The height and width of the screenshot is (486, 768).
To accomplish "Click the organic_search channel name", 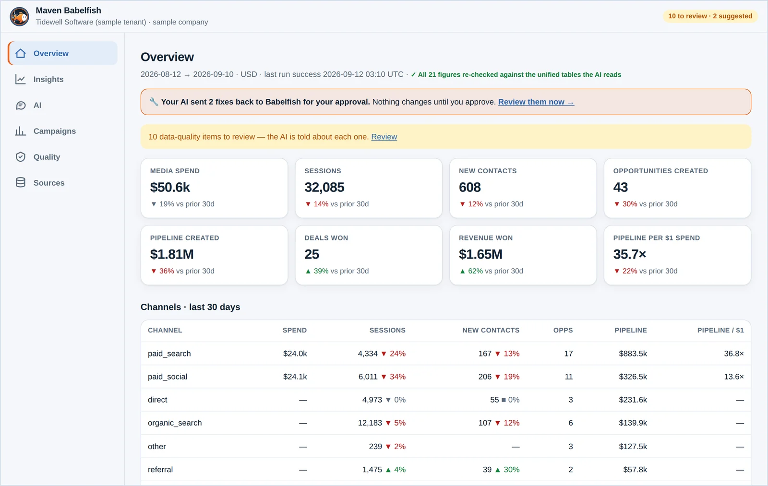I will point(175,423).
